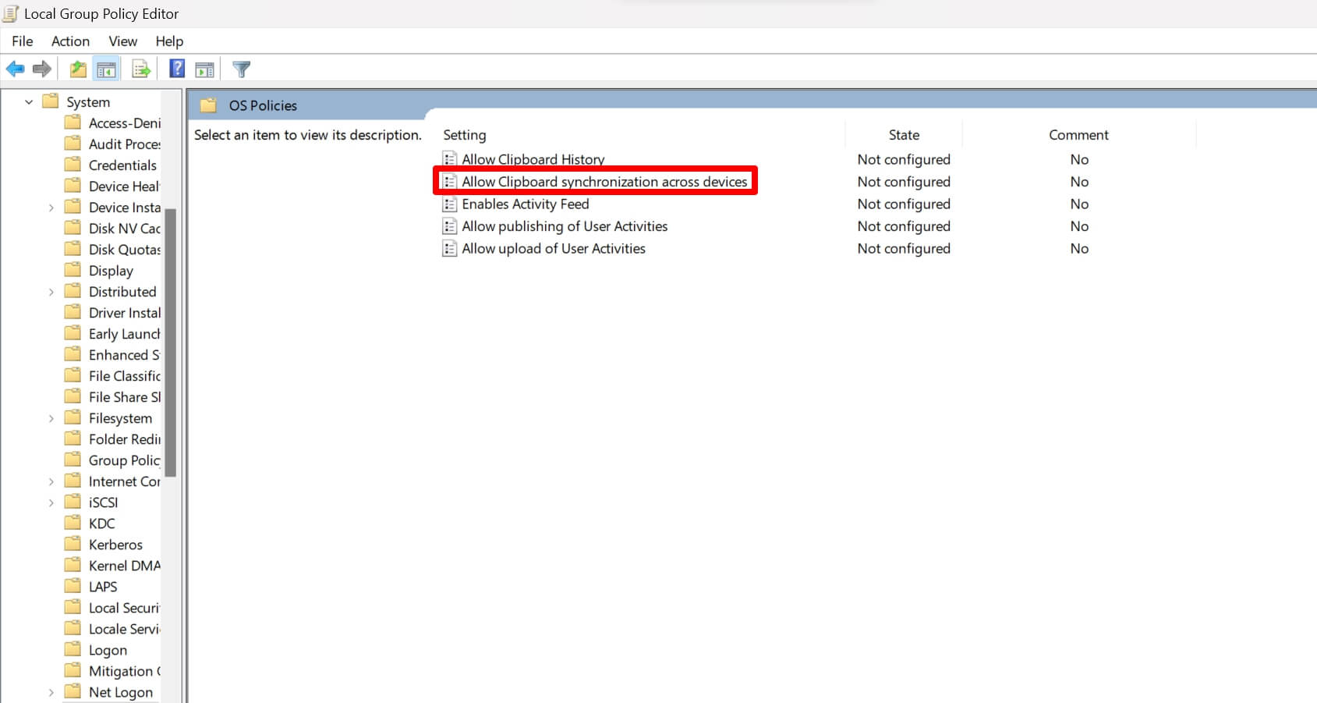Viewport: 1317px width, 703px height.
Task: Expand the Internet Communication tree node
Action: coord(51,481)
